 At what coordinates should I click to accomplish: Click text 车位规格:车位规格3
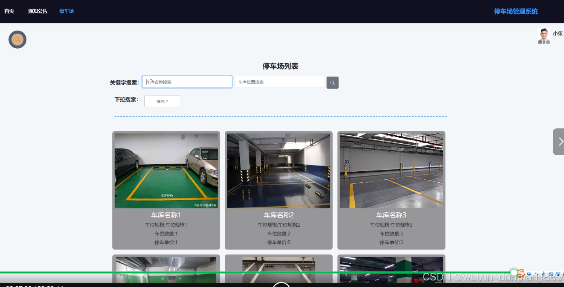pyautogui.click(x=391, y=225)
